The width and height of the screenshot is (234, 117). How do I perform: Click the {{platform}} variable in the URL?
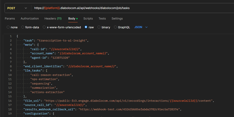[x=51, y=8]
